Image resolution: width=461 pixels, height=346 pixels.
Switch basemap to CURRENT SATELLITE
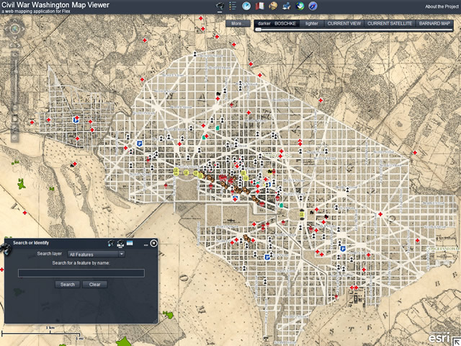(x=389, y=24)
